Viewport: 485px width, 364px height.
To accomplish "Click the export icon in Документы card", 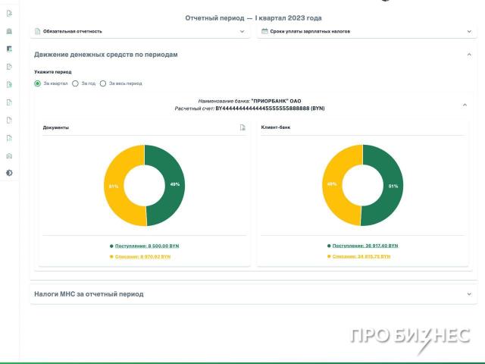I will pos(242,127).
